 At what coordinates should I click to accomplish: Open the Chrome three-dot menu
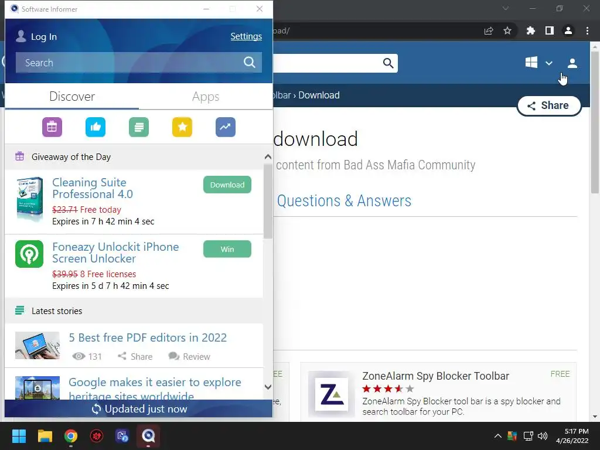(x=587, y=30)
